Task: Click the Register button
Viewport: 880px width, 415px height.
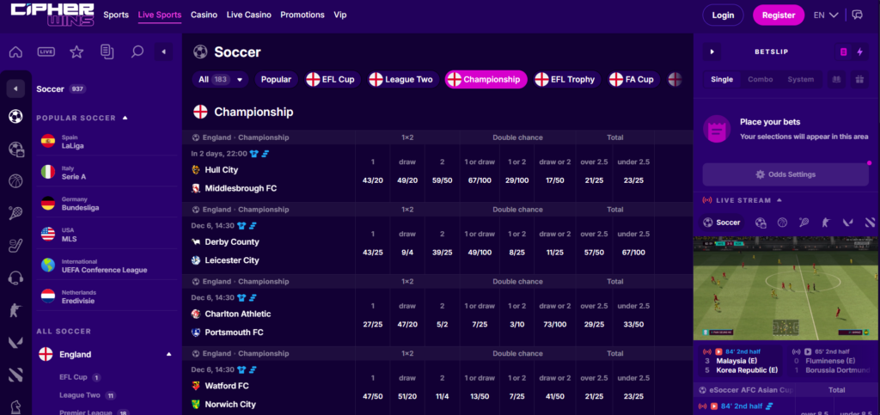Action: (779, 15)
